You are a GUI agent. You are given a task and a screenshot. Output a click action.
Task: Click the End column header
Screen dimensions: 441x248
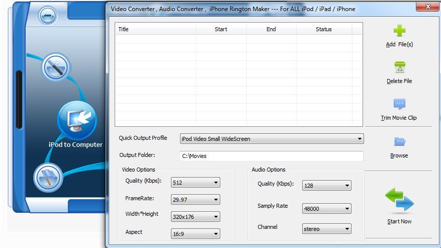tap(271, 29)
